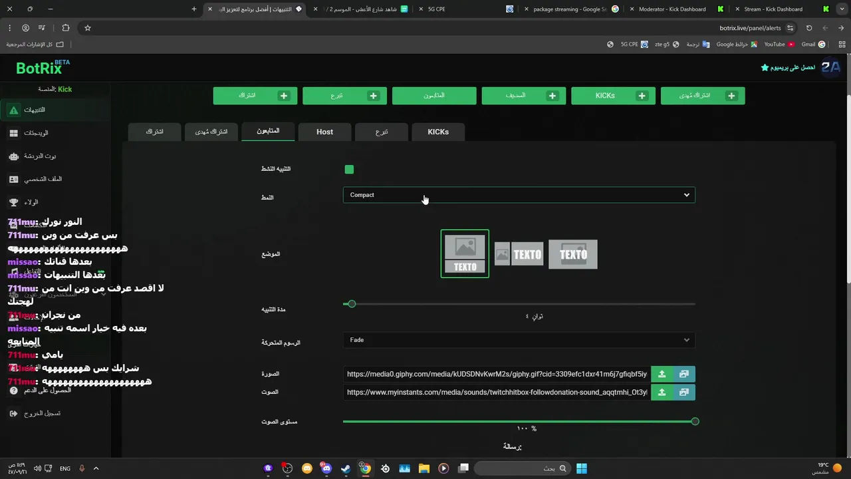Show hidden system tray icons chevron
Screen dimensions: 851x479
[x=96, y=468]
